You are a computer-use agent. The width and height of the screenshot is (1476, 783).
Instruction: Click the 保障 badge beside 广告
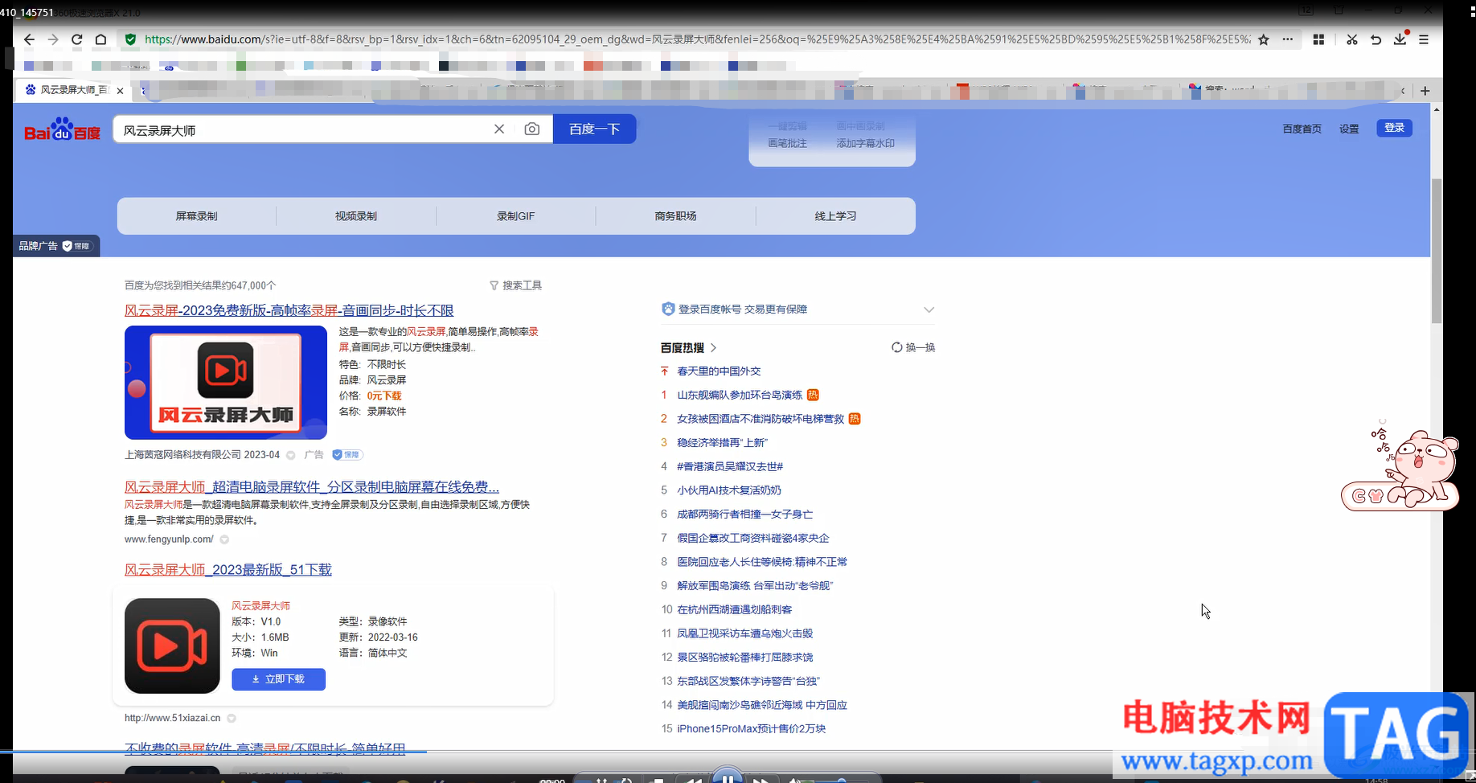point(347,455)
